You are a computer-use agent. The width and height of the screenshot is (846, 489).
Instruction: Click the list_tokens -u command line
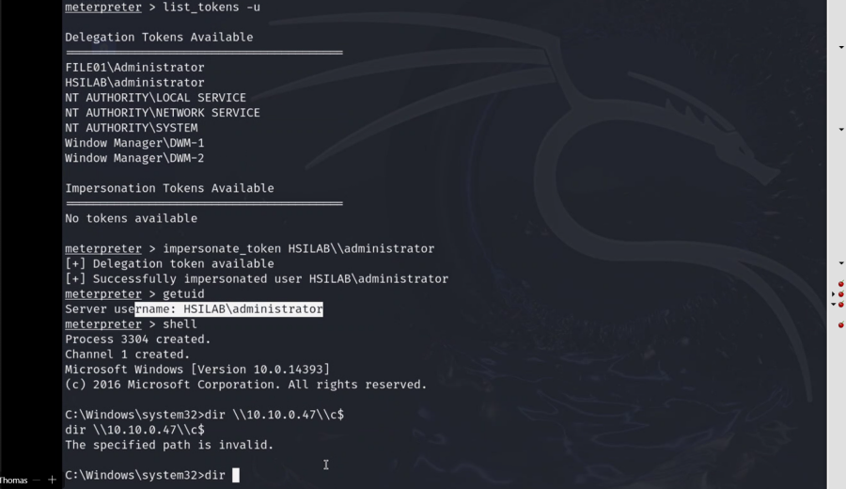coord(163,7)
